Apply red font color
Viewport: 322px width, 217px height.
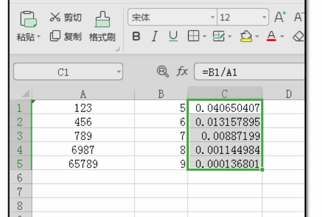[271, 36]
